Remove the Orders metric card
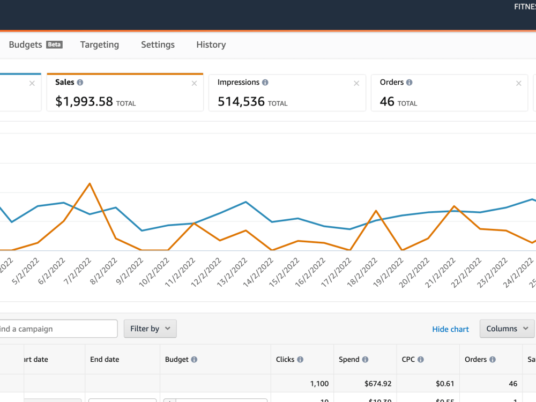 point(518,83)
